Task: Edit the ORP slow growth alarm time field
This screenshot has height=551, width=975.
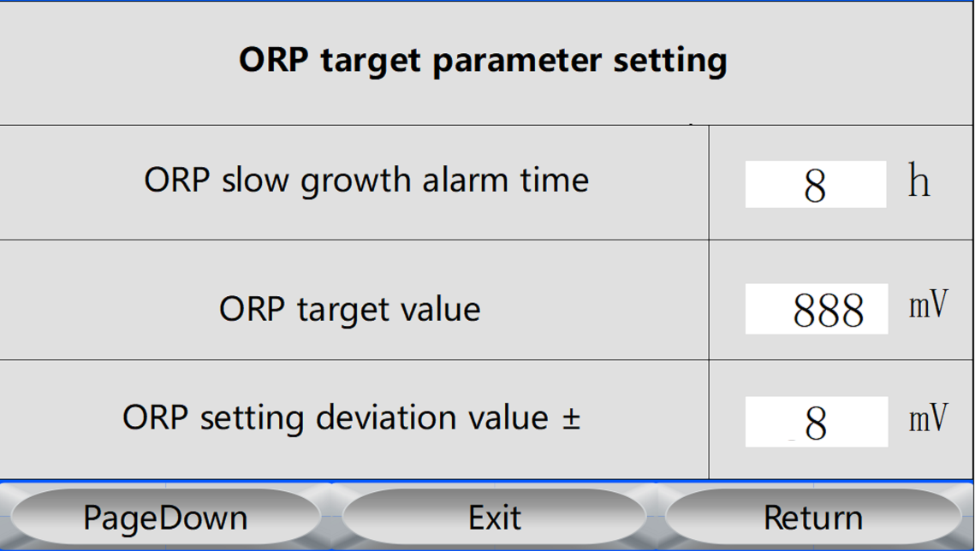Action: (x=816, y=185)
